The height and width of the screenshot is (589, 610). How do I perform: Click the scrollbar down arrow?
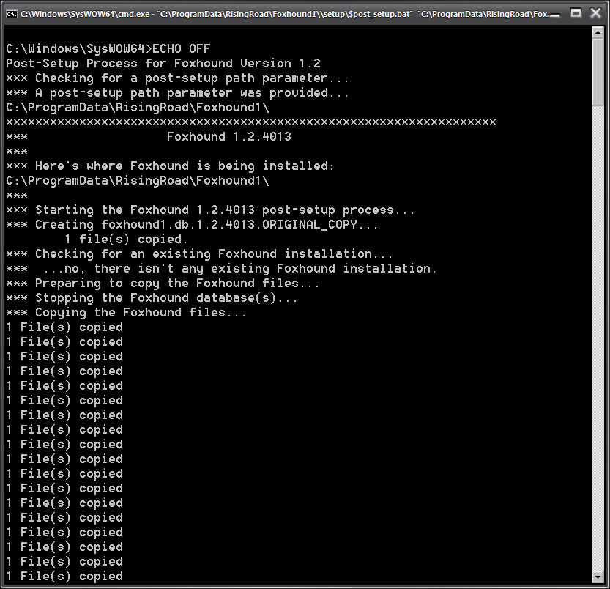coord(598,577)
